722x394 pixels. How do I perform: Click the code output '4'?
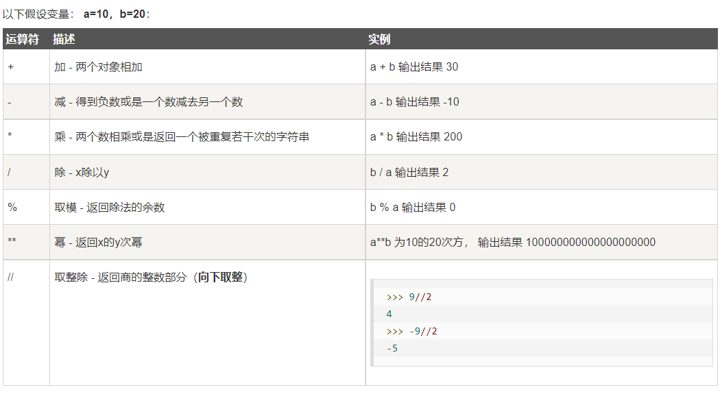pyautogui.click(x=389, y=314)
